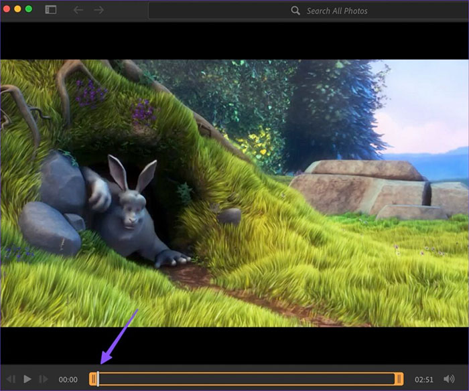Step back one frame in the video
Viewport: 469px width, 391px height.
click(x=11, y=379)
